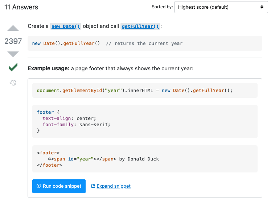Click the arrows on the Highest score selector
The width and height of the screenshot is (271, 200).
(x=262, y=7)
